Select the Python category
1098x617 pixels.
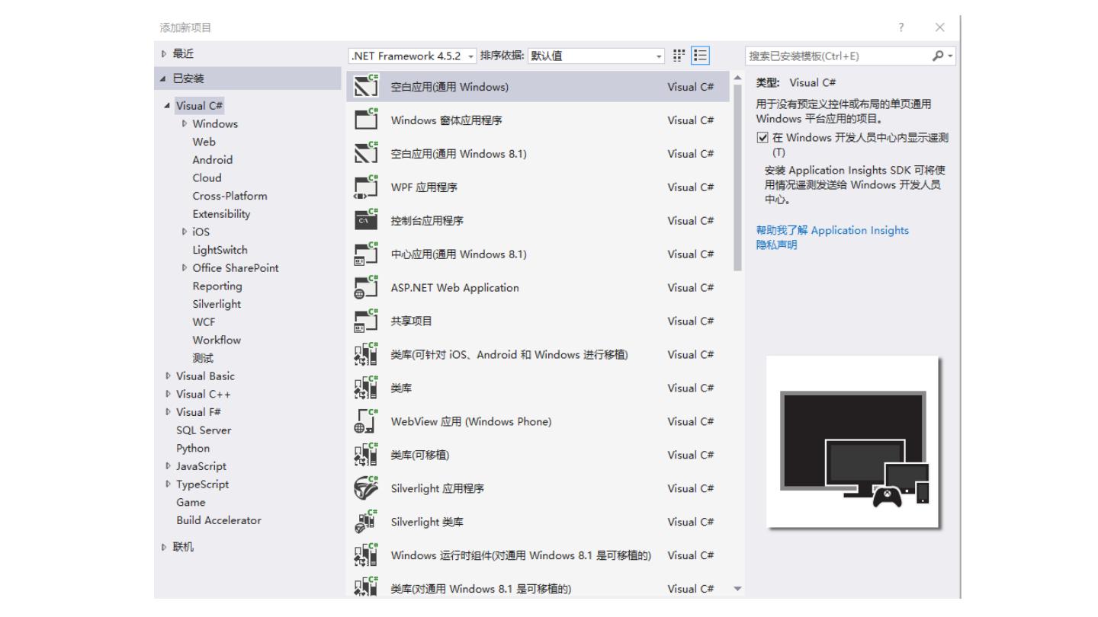click(x=193, y=448)
